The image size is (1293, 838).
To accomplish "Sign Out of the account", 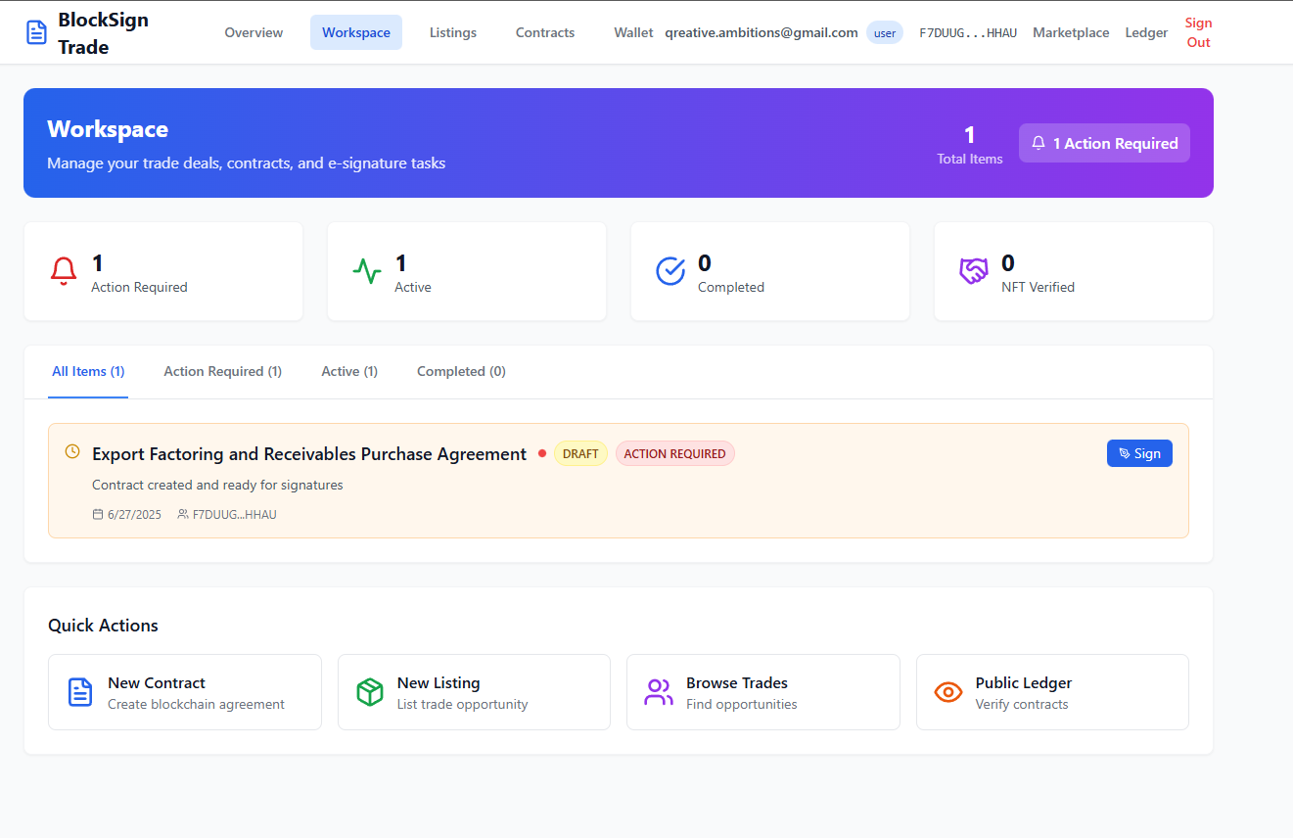I will pos(1198,32).
